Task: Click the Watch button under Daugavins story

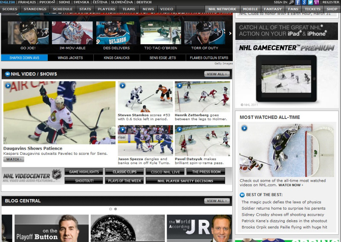Action: pyautogui.click(x=14, y=159)
